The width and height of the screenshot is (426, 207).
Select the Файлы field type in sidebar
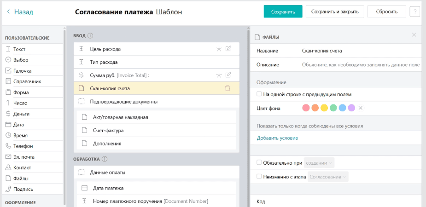(x=21, y=178)
